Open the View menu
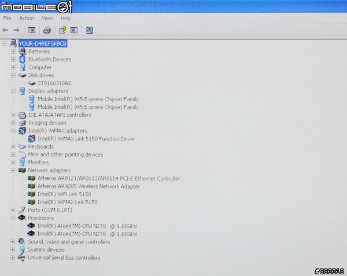This screenshot has height=276, width=347. pyautogui.click(x=47, y=18)
